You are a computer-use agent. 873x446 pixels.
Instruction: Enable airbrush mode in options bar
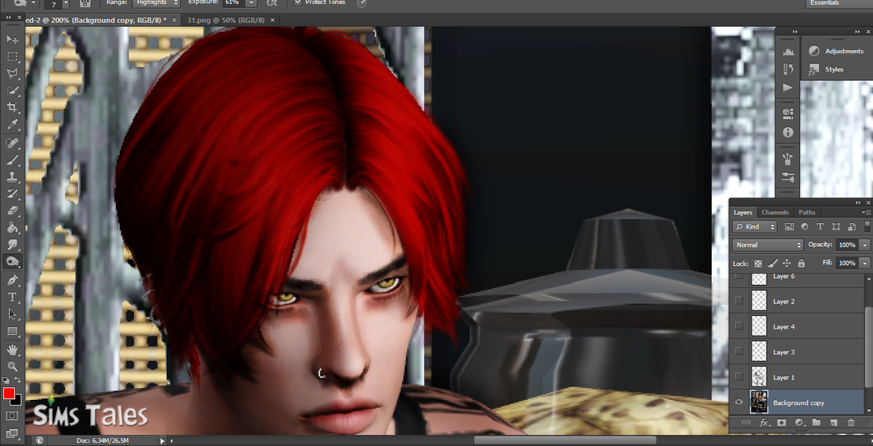pyautogui.click(x=271, y=3)
